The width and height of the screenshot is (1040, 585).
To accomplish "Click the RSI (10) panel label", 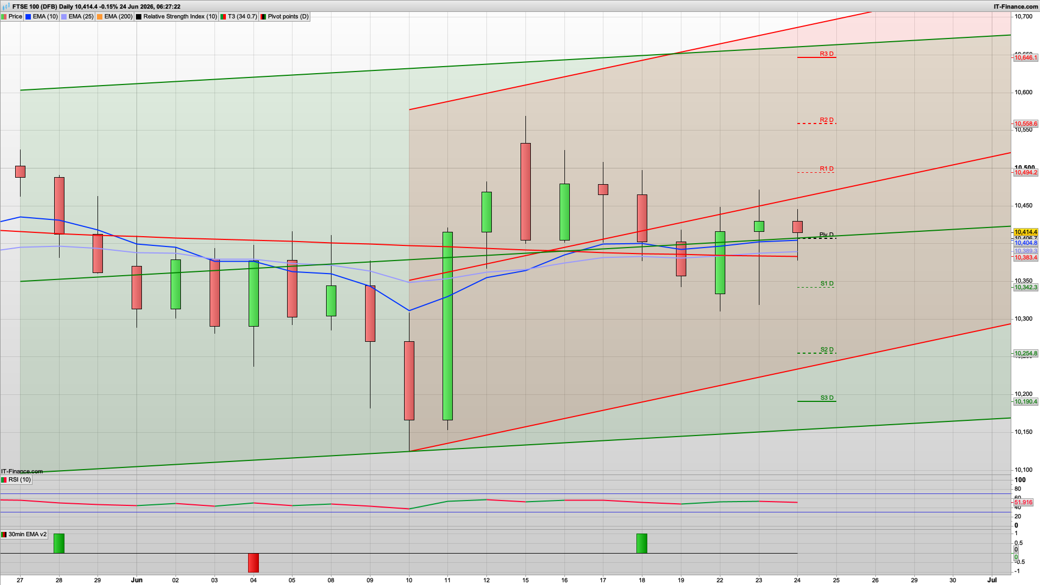I will pyautogui.click(x=19, y=480).
